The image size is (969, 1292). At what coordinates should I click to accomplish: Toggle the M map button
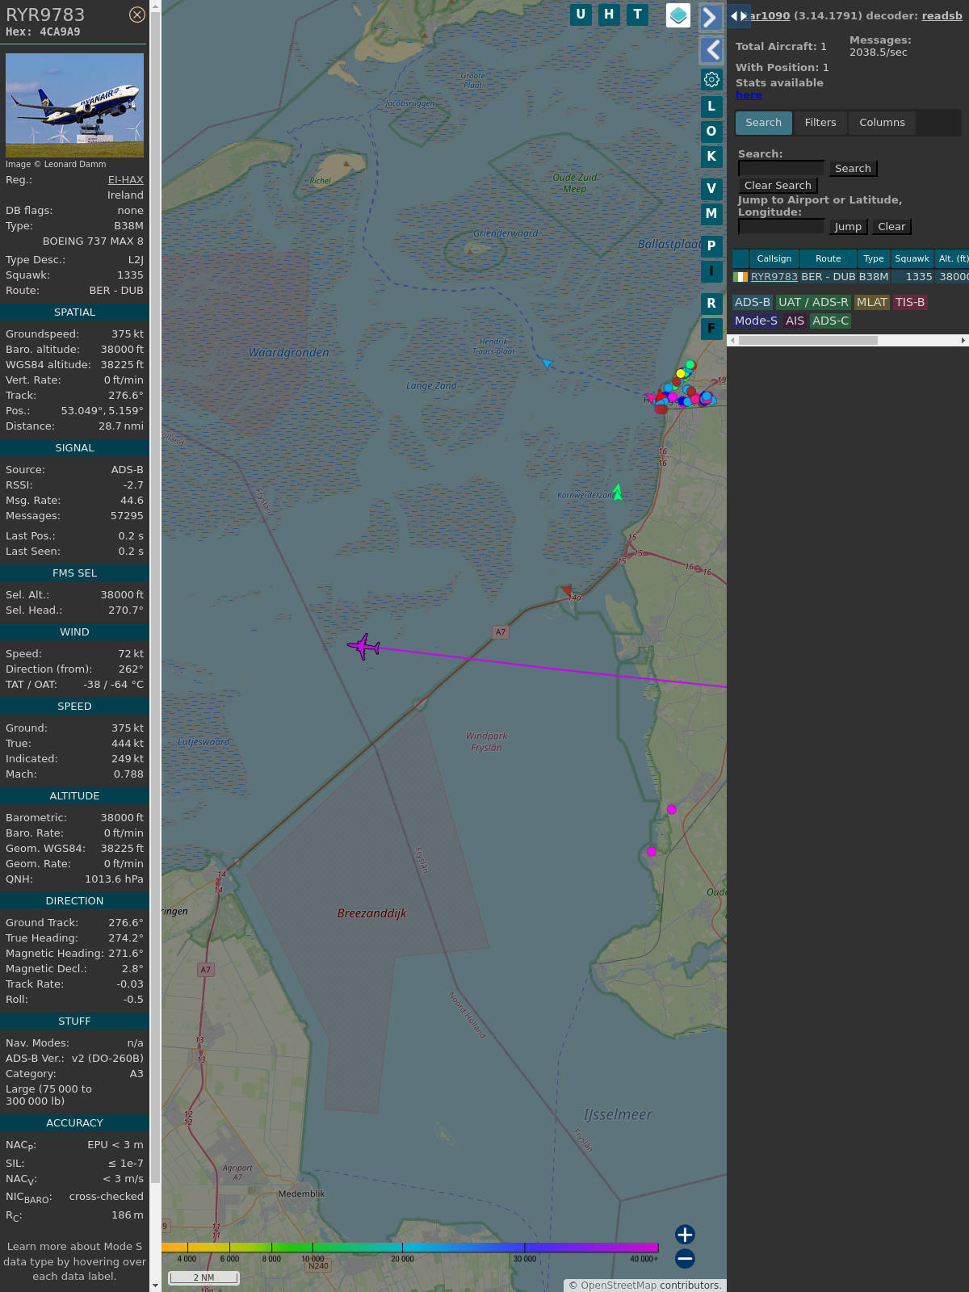pyautogui.click(x=711, y=214)
